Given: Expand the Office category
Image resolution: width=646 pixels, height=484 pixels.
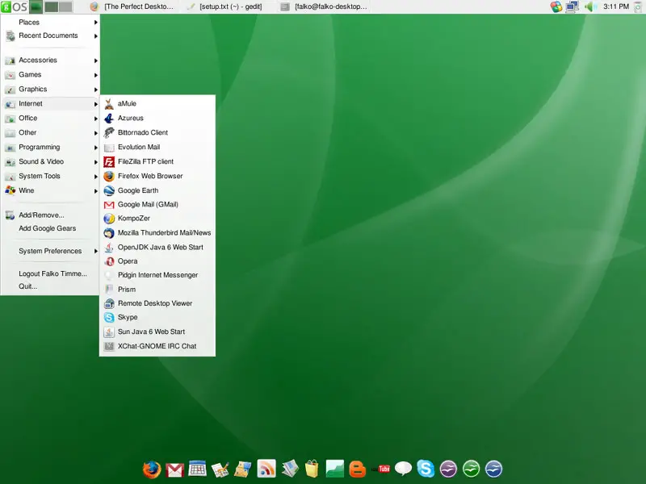Looking at the screenshot, I should pyautogui.click(x=50, y=118).
